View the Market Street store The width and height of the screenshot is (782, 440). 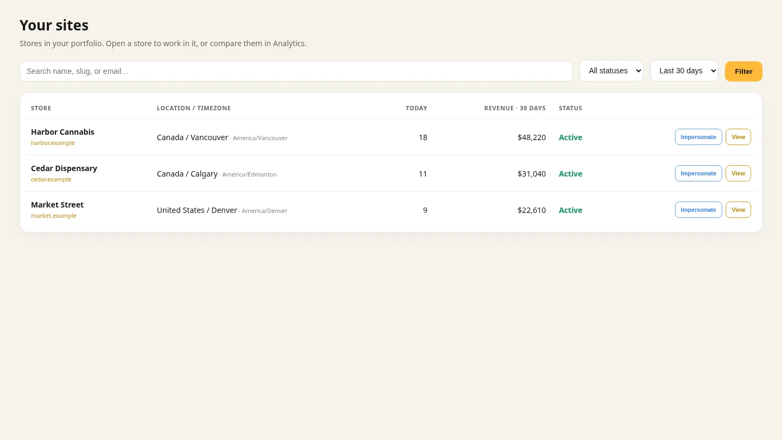pos(738,210)
